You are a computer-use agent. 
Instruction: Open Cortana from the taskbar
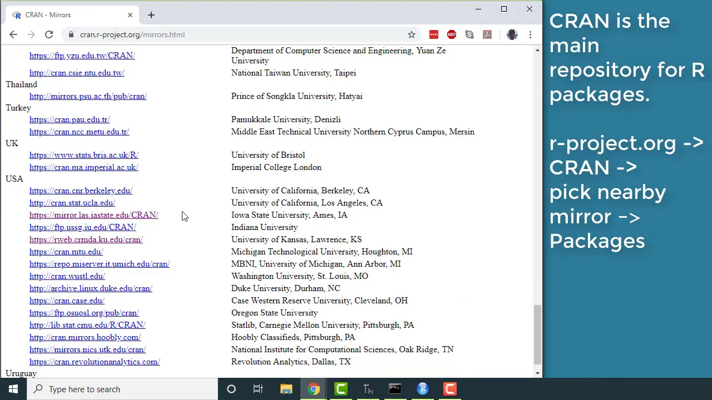(x=231, y=389)
